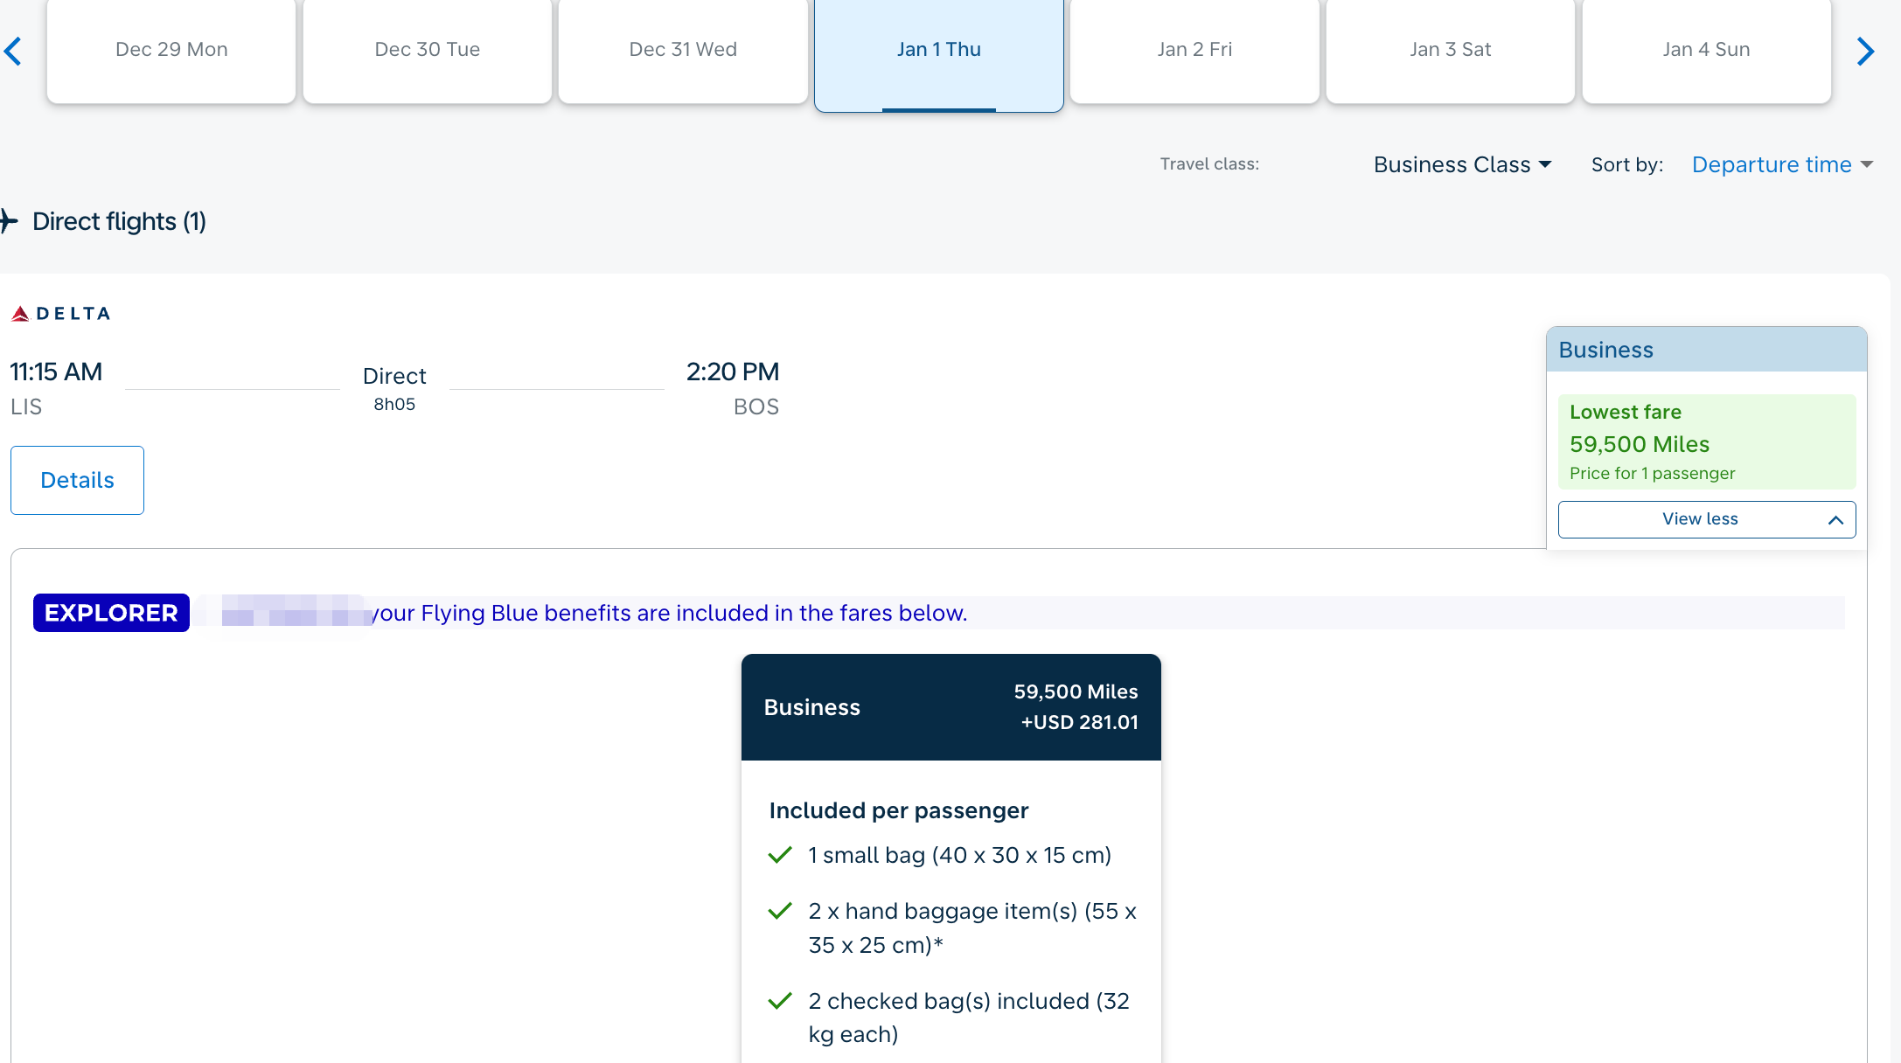1901x1063 pixels.
Task: Open flight Details for the Delta flight
Action: [x=77, y=480]
